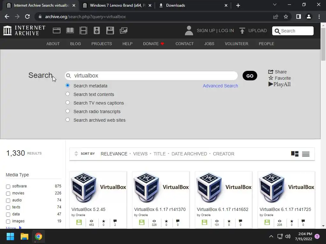Click the views eye icon under VirtualBox 6.1.17 r141370
Image resolution: width=326 pixels, height=244 pixels.
(154, 221)
